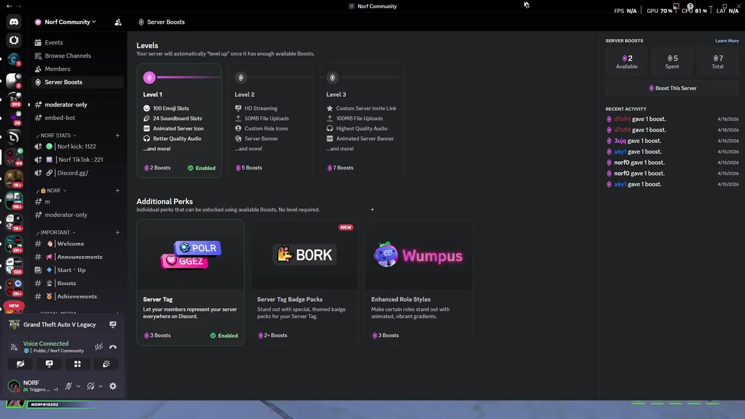745x419 pixels.
Task: Open NORF user avatar profile
Action: click(14, 386)
